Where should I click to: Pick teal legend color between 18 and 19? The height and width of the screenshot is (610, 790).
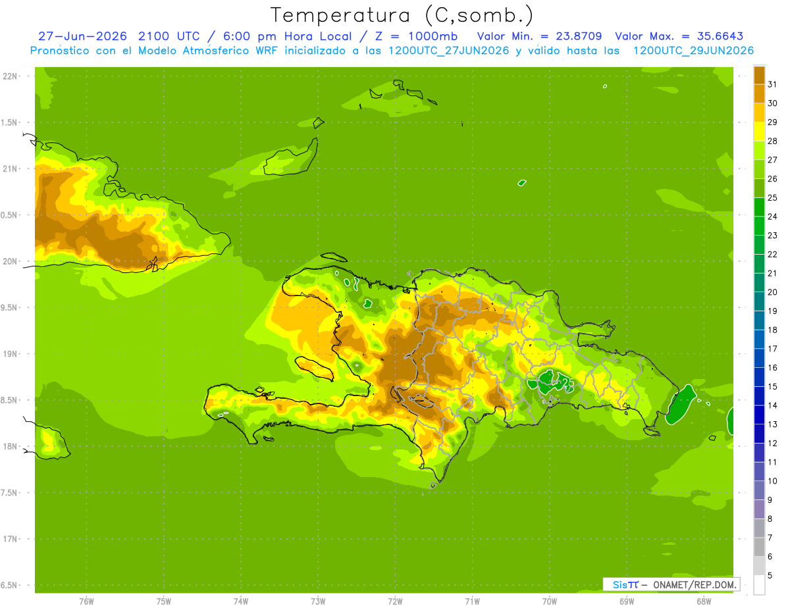coord(759,320)
